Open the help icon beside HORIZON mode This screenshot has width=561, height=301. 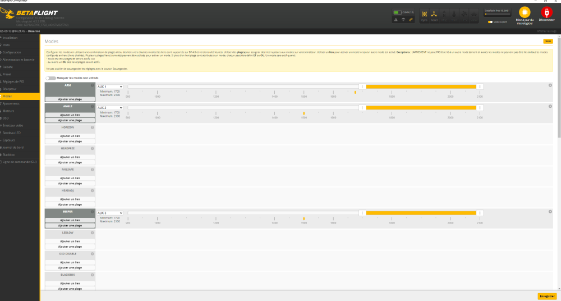93,127
